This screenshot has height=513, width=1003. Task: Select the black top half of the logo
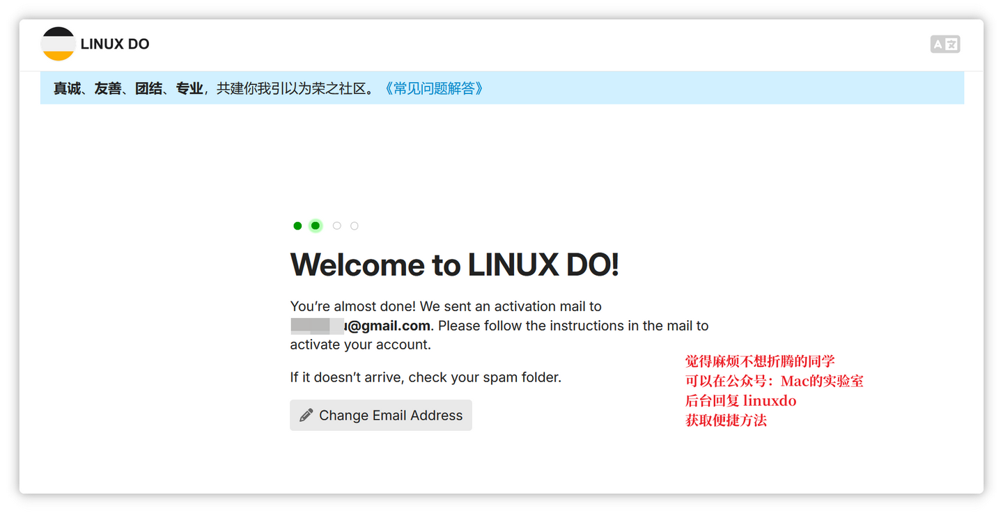tap(58, 33)
